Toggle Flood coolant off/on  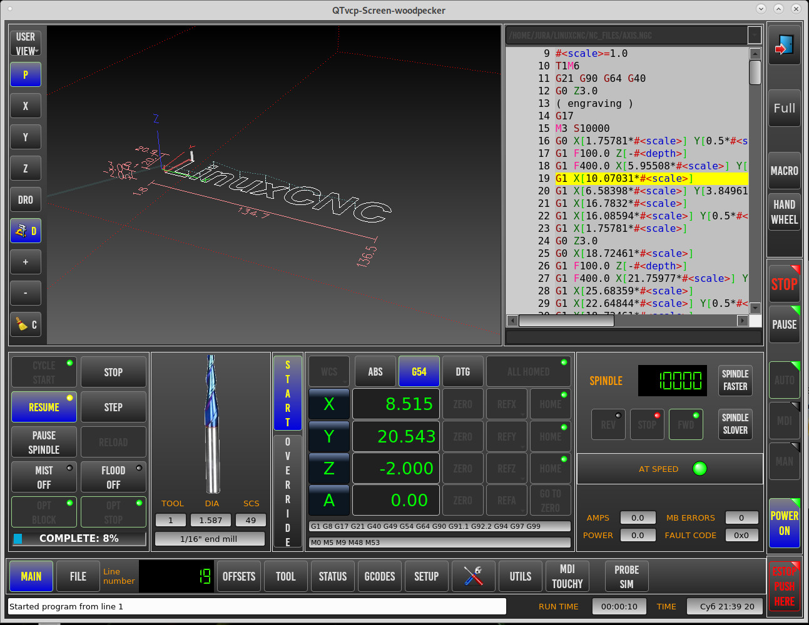click(x=113, y=477)
